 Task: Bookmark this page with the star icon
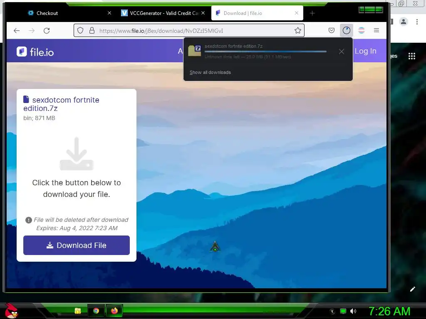[x=298, y=30]
